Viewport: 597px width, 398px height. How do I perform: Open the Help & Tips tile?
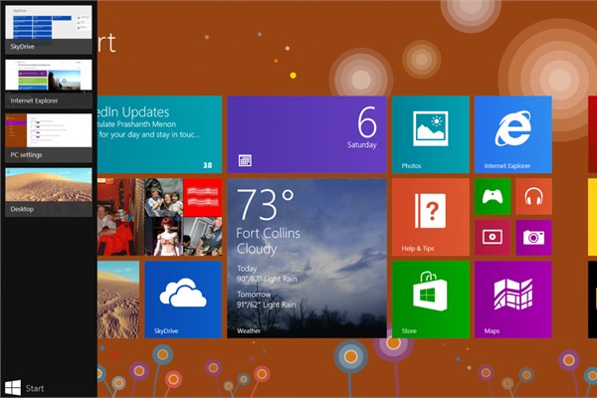431,217
